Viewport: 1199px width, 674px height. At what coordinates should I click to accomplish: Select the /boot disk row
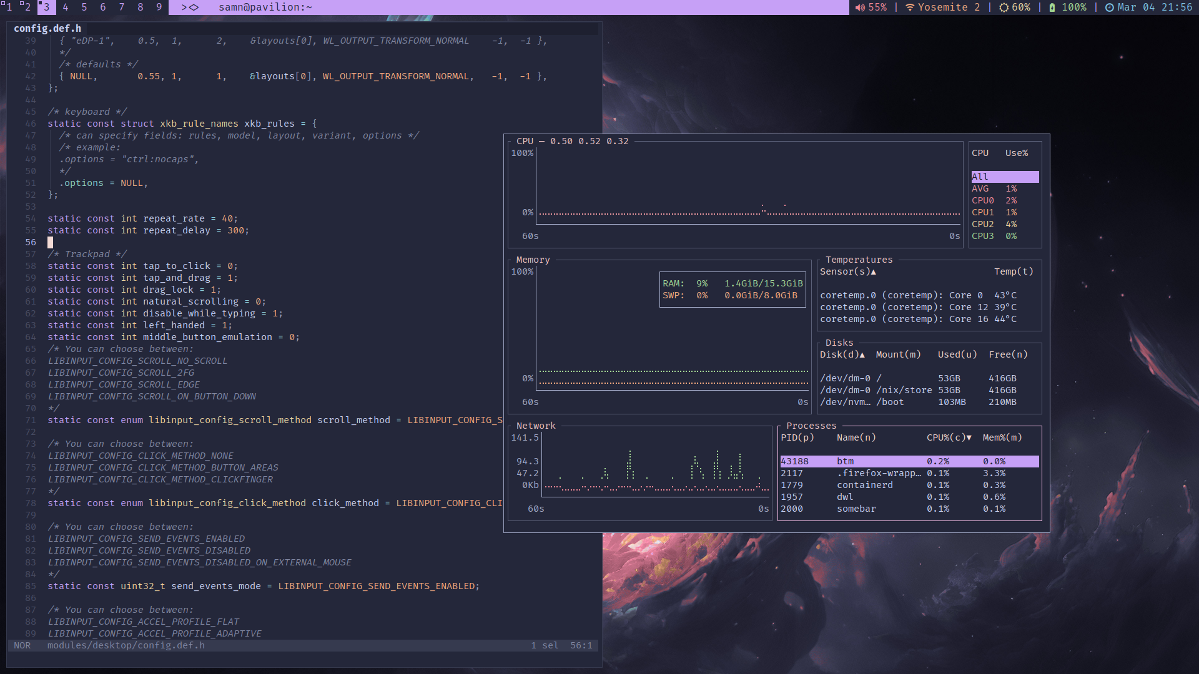(x=929, y=402)
